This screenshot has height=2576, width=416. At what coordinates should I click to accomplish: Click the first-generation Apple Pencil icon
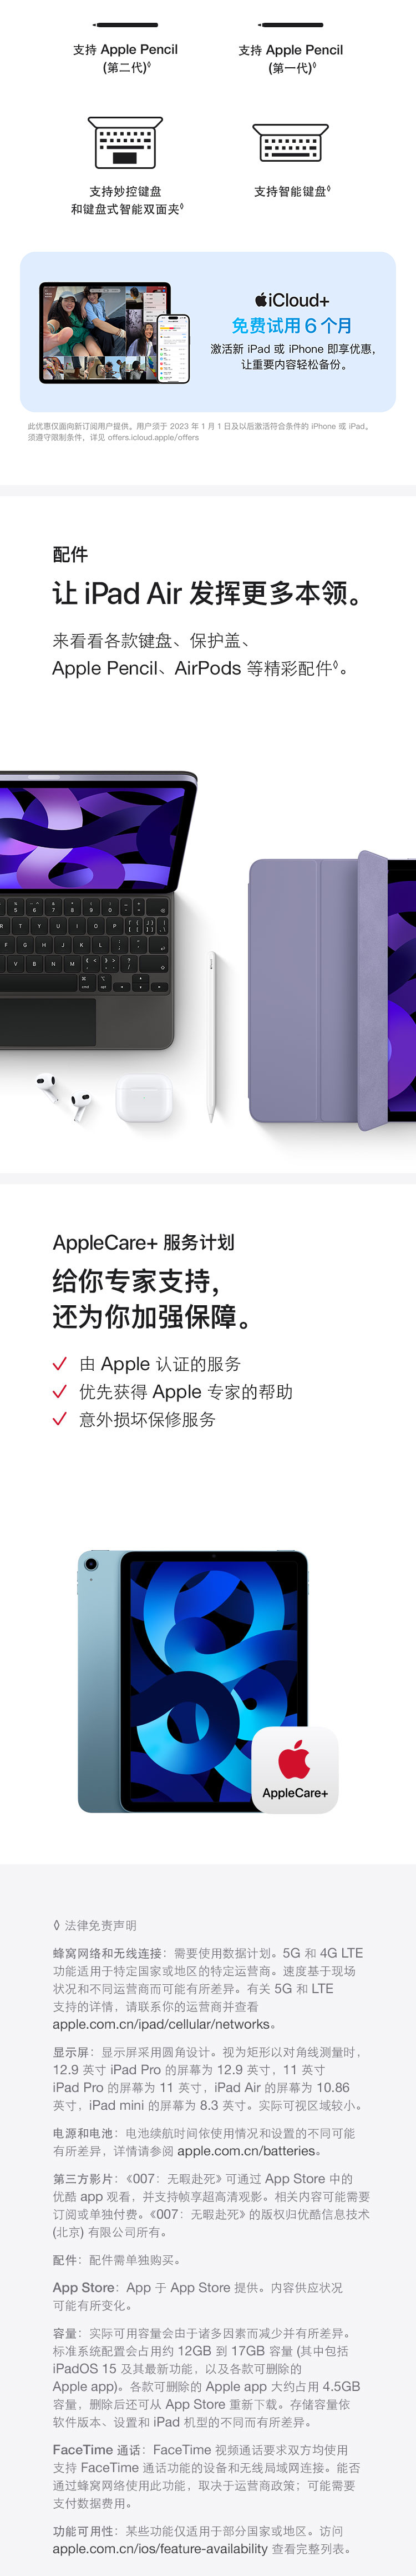pyautogui.click(x=290, y=24)
